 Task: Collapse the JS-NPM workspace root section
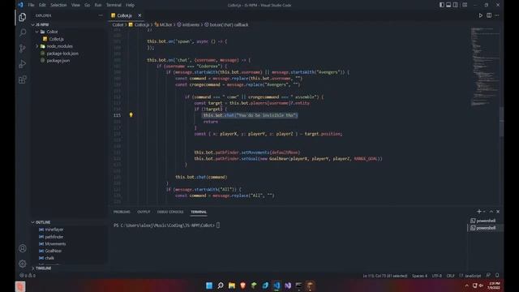pos(41,25)
